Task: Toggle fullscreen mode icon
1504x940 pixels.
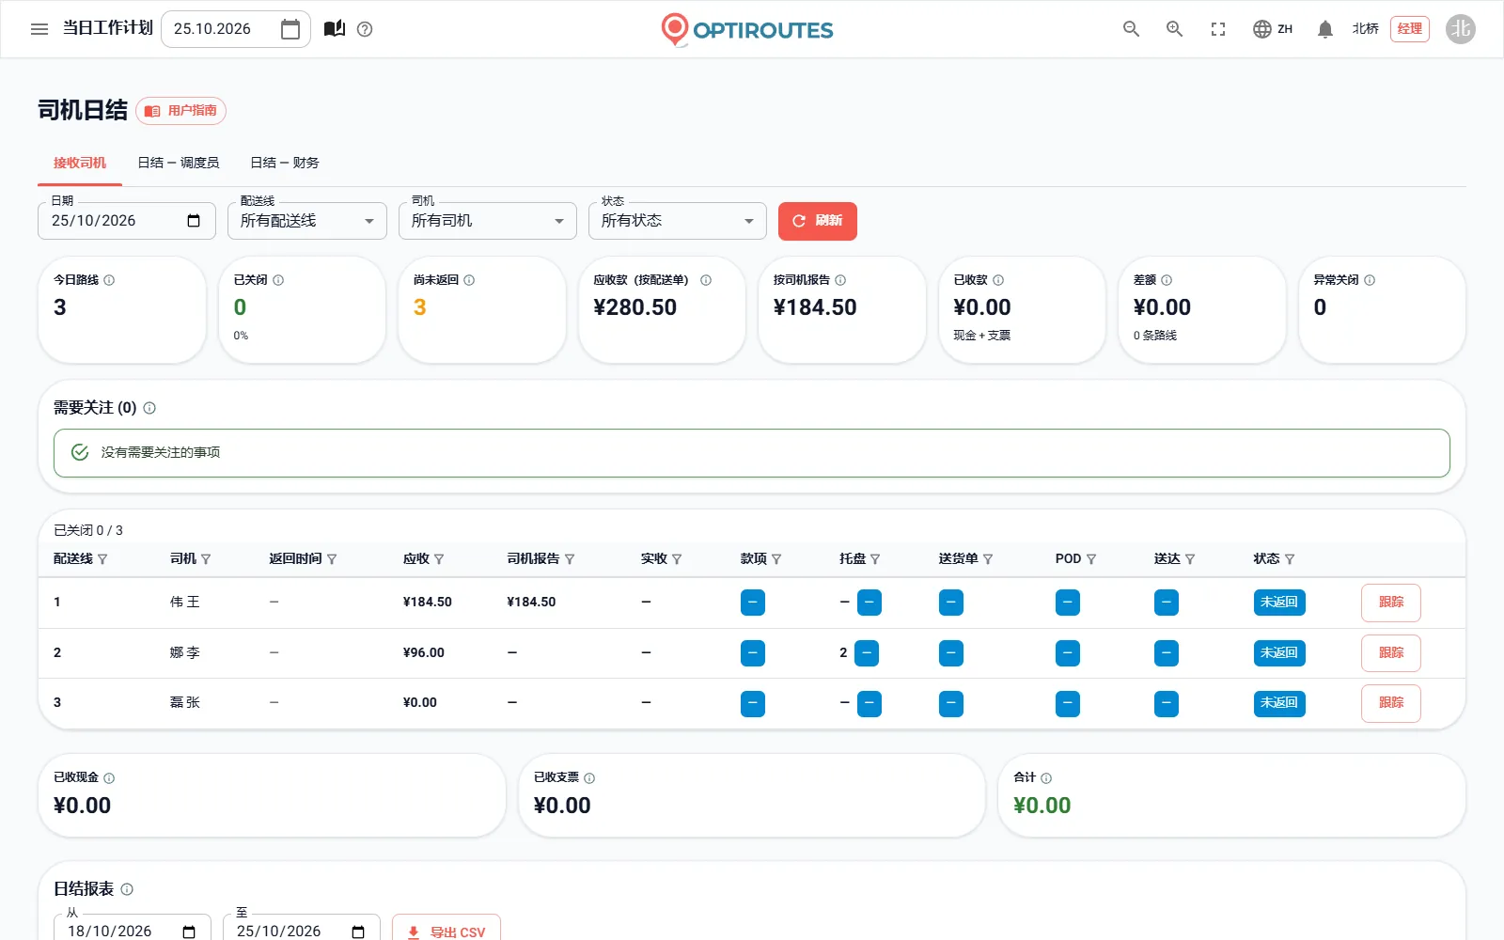Action: [1218, 29]
